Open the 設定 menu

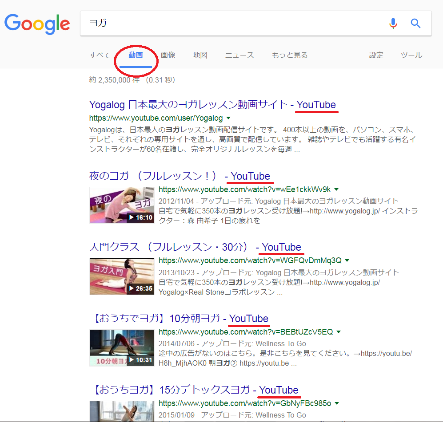(x=376, y=55)
